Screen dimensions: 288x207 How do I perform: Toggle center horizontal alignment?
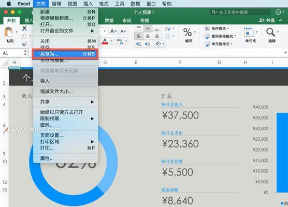pyautogui.click(x=148, y=36)
